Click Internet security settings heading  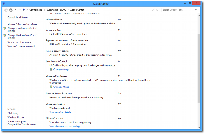(57, 51)
